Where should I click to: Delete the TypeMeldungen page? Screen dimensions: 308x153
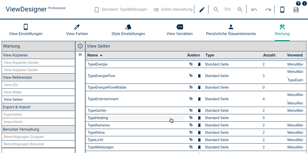click(199, 147)
